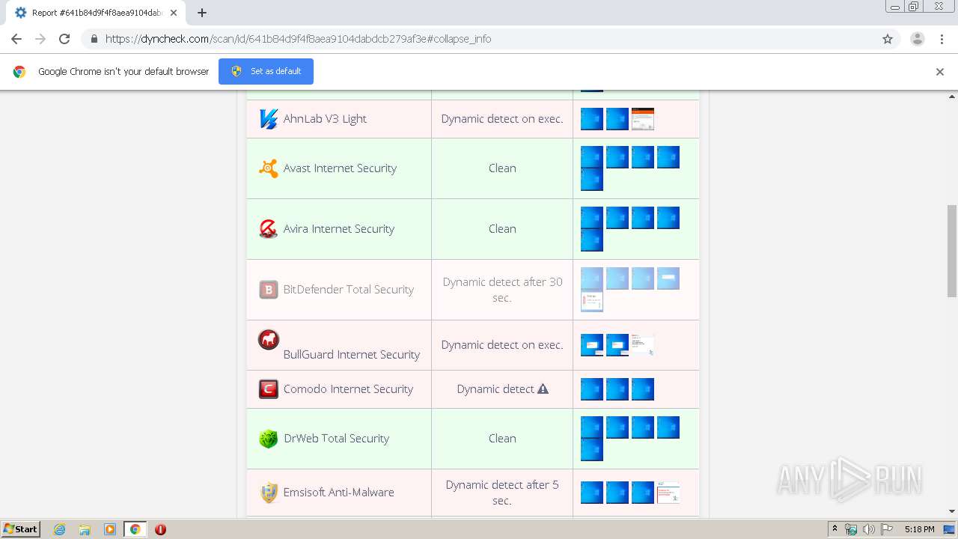Click the scrollbar down arrow
Screen dimensions: 958x539
[952, 511]
